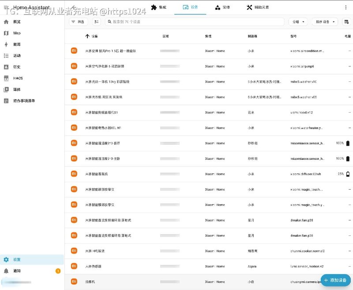This screenshot has height=290, width=353.
Task: Switch to the 设备 devices tab
Action: pos(190,7)
